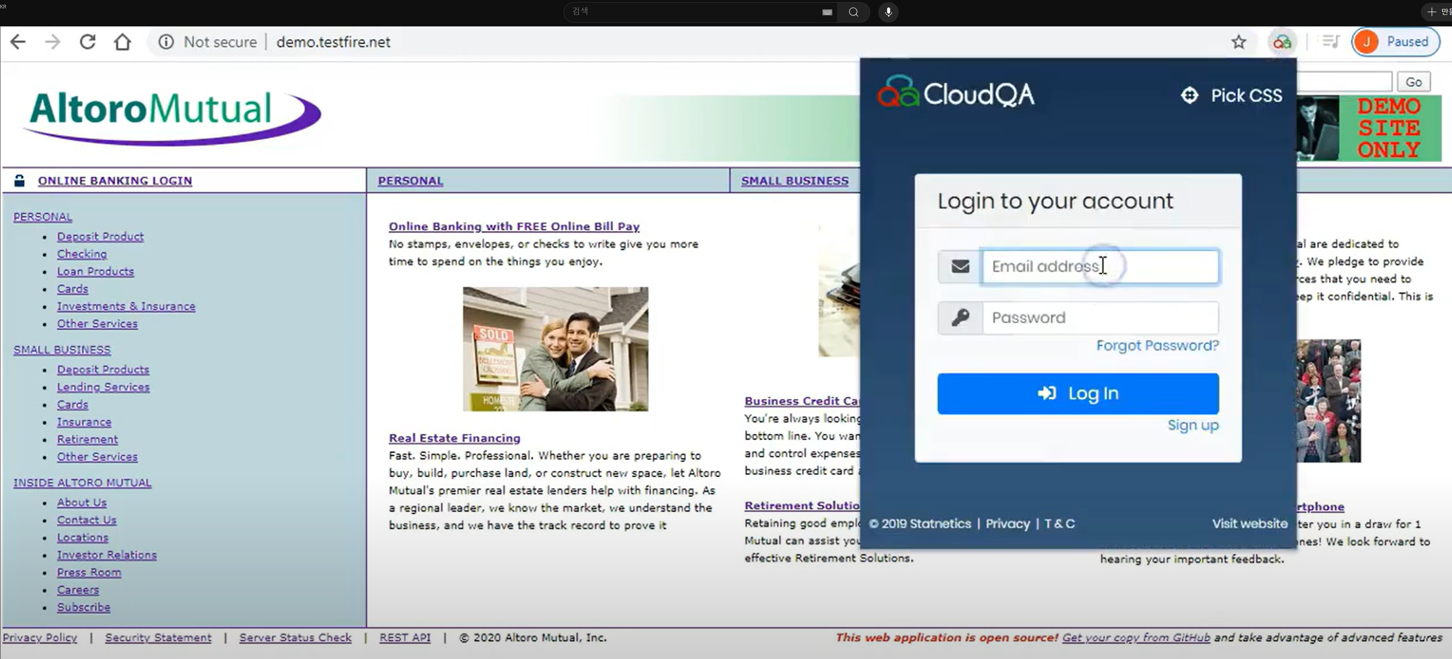The image size is (1452, 659).
Task: Click the browser home icon
Action: tap(122, 42)
